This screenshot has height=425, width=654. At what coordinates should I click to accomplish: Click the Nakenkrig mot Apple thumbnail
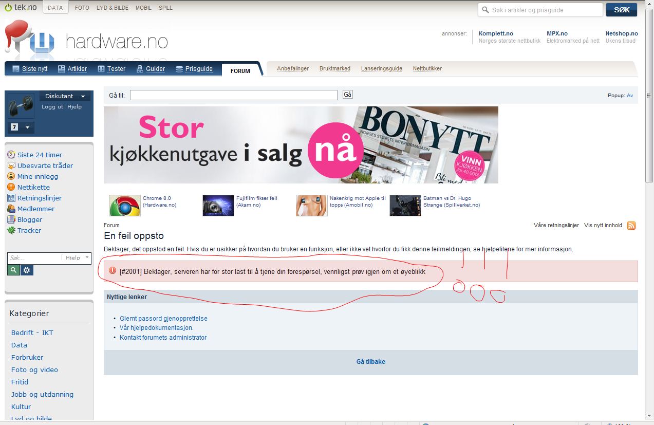pos(311,206)
